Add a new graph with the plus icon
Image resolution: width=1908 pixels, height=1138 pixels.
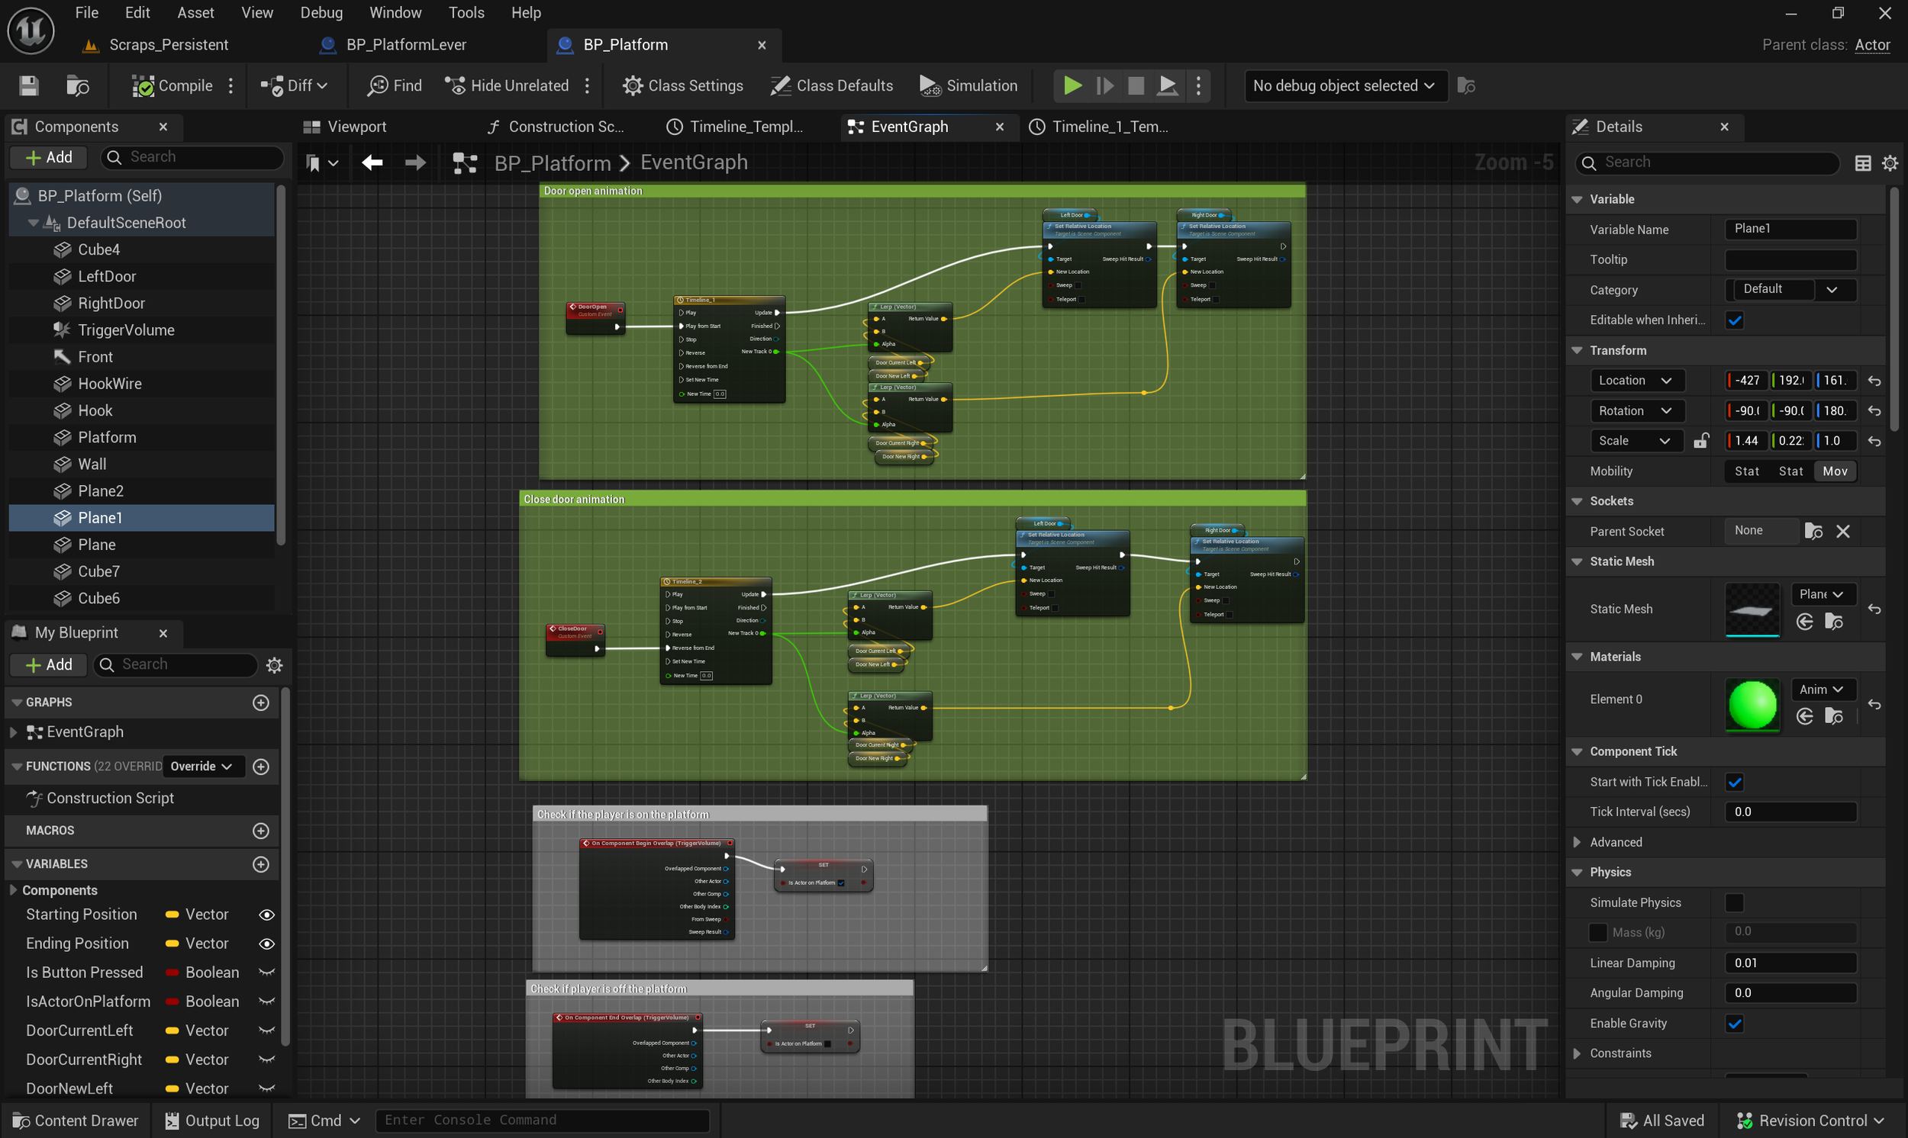261,702
